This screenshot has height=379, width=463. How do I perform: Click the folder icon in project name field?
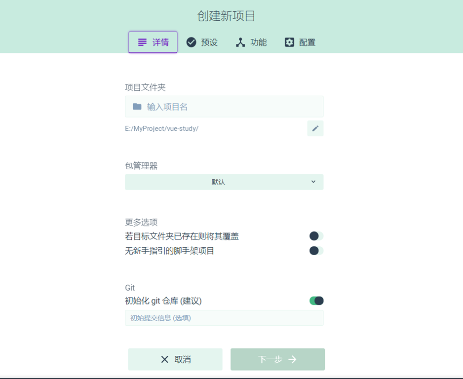click(137, 107)
